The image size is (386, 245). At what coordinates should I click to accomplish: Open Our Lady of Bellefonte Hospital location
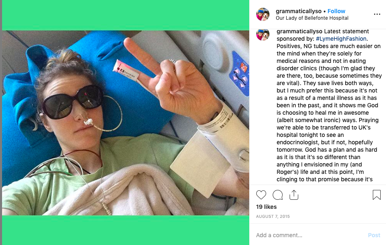[312, 18]
